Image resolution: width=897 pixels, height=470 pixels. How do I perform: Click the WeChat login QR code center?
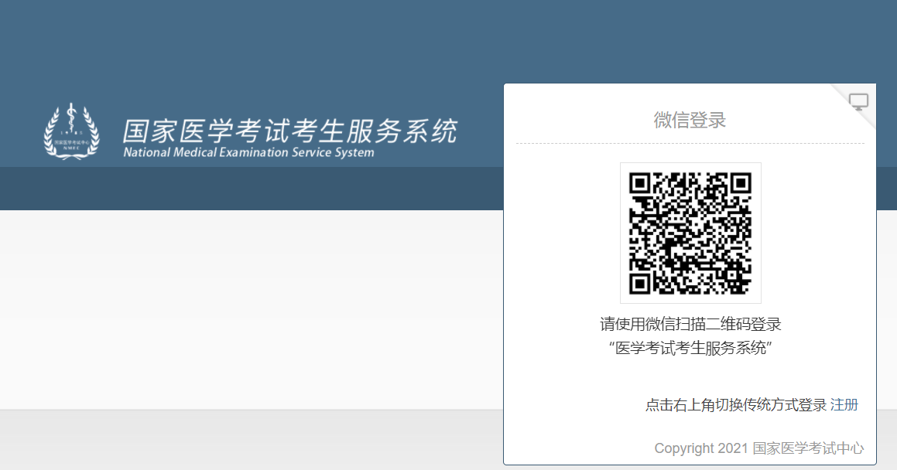click(x=690, y=233)
